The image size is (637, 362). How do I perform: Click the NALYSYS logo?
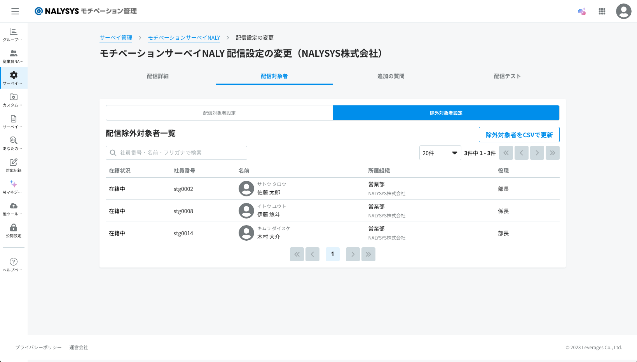click(86, 11)
